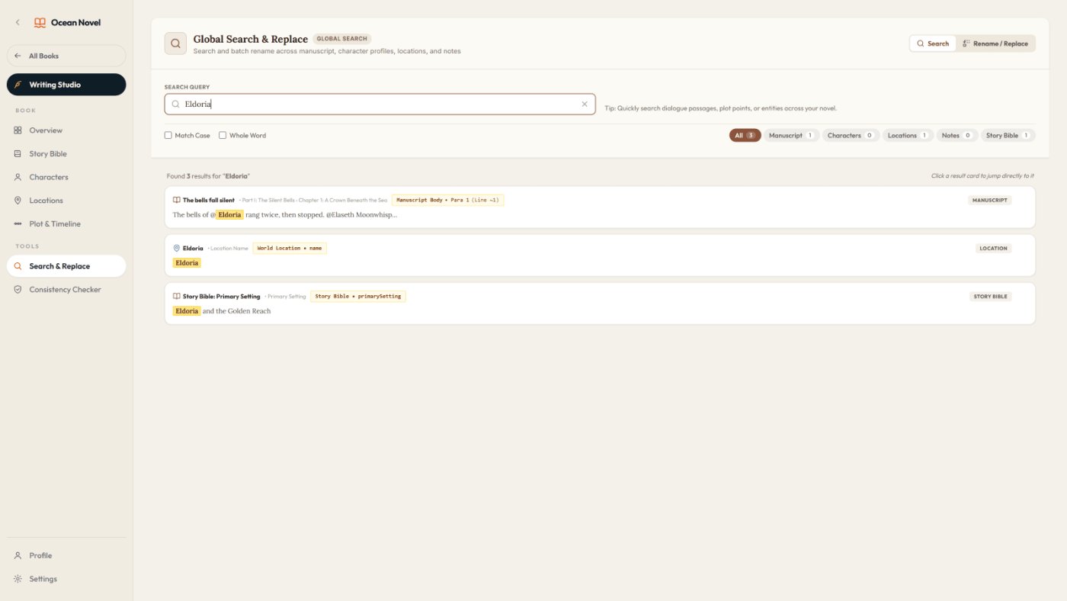Open Overview in the sidebar
The height and width of the screenshot is (601, 1067).
(66, 130)
